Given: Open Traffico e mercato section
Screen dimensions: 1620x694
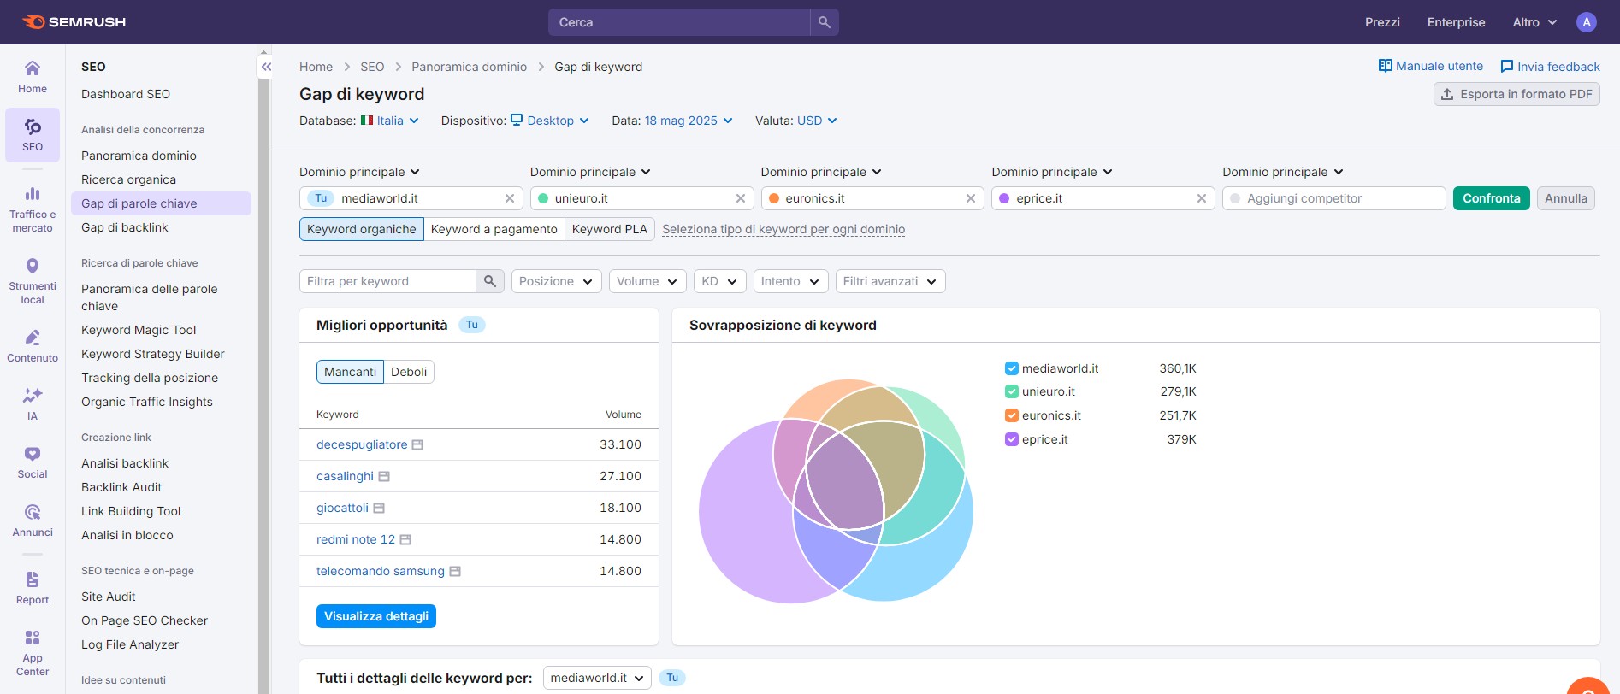Looking at the screenshot, I should tap(33, 209).
